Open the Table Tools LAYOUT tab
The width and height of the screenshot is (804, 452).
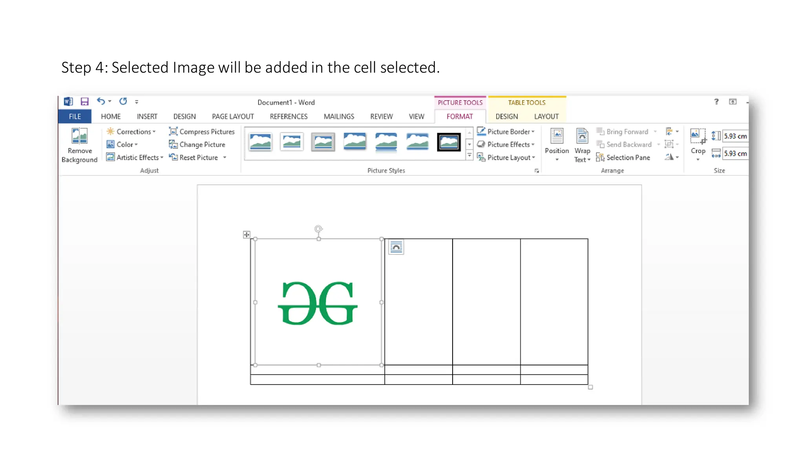click(546, 117)
